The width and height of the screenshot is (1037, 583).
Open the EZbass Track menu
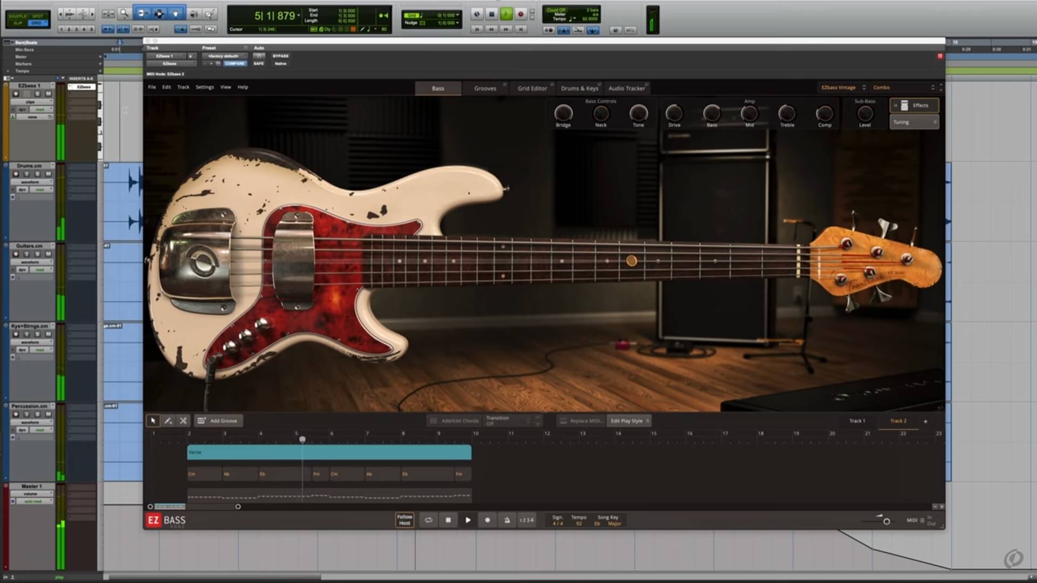183,87
